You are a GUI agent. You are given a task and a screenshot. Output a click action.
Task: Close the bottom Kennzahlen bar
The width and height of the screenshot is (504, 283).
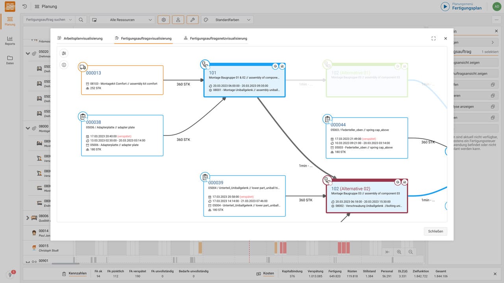tap(495, 274)
